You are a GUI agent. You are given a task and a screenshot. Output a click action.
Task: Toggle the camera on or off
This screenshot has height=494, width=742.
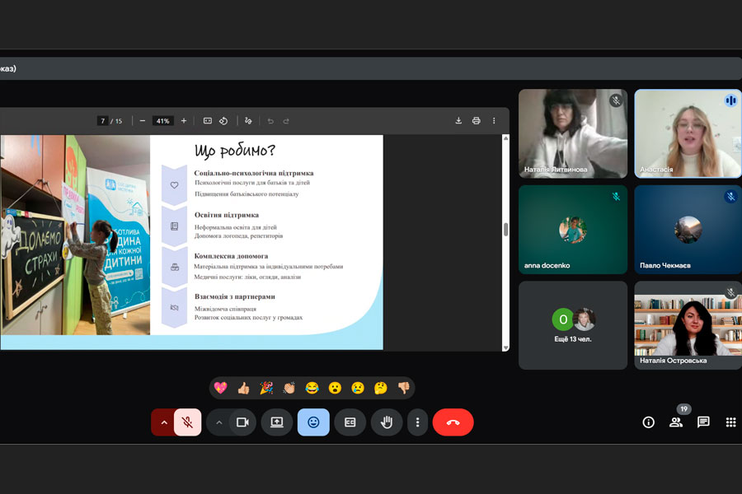(242, 422)
